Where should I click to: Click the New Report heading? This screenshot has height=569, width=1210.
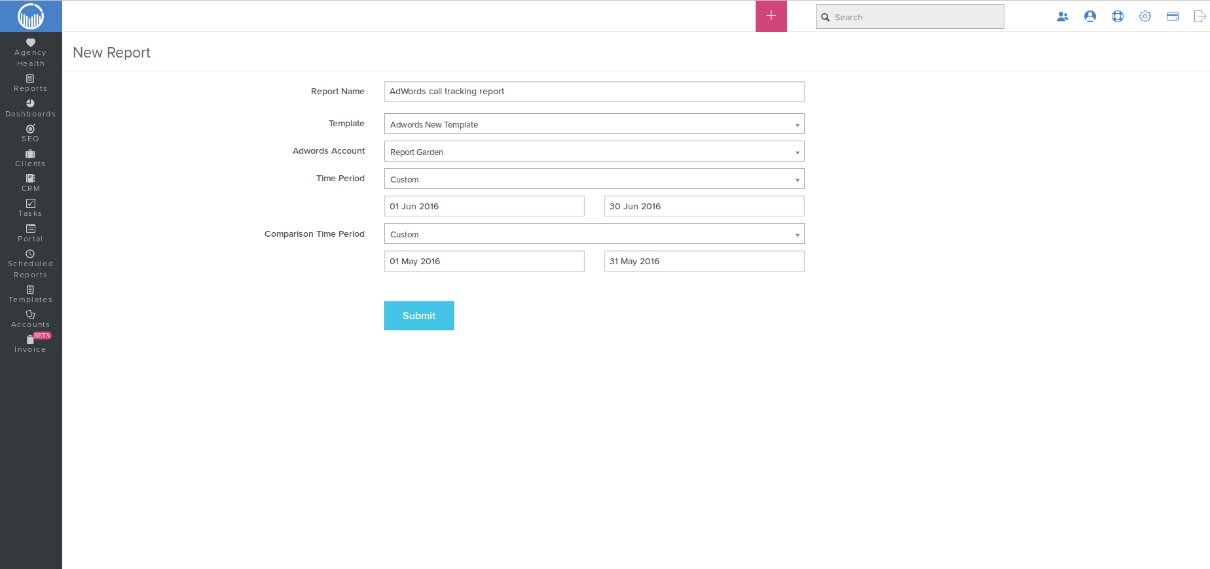[111, 52]
